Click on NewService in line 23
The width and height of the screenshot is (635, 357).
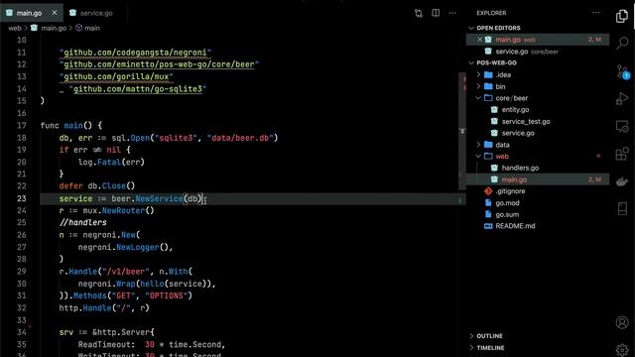(159, 198)
